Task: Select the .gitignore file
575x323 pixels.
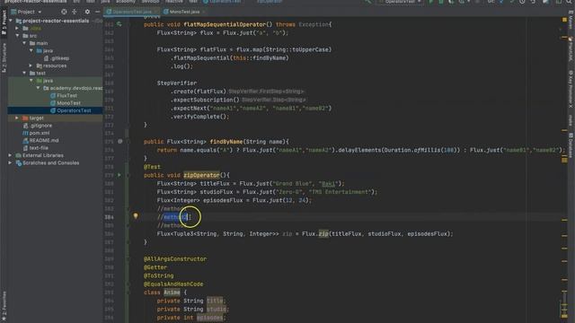Action: [38, 126]
